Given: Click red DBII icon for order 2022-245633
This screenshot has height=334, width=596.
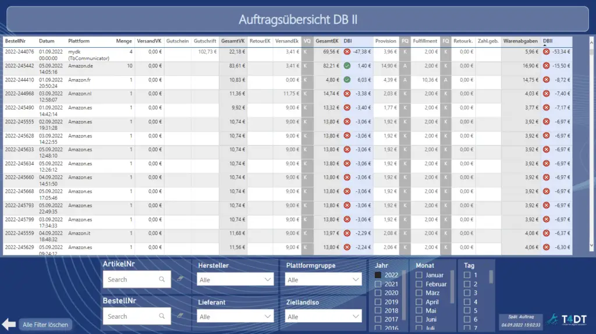Looking at the screenshot, I should coord(546,150).
